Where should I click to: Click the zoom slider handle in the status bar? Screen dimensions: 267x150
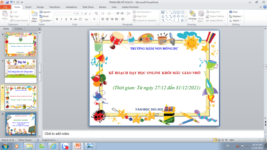[245, 140]
